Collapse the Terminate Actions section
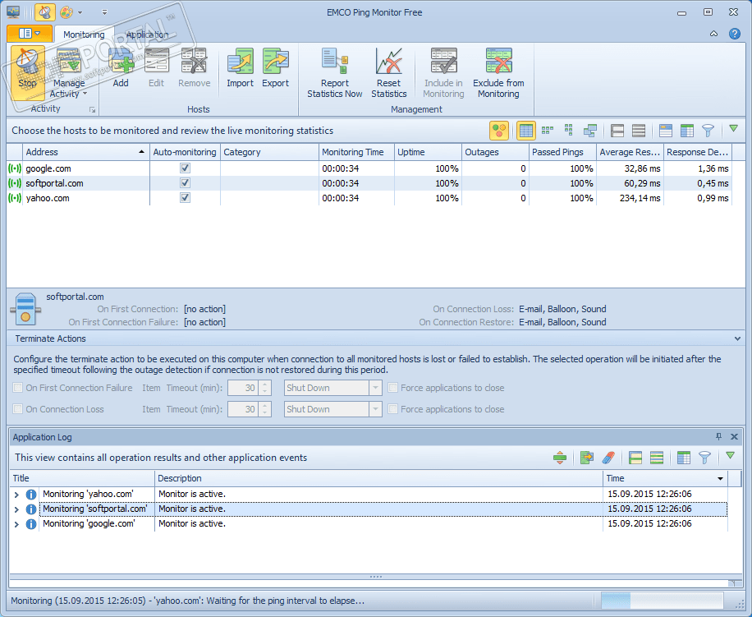The image size is (752, 617). pos(737,338)
